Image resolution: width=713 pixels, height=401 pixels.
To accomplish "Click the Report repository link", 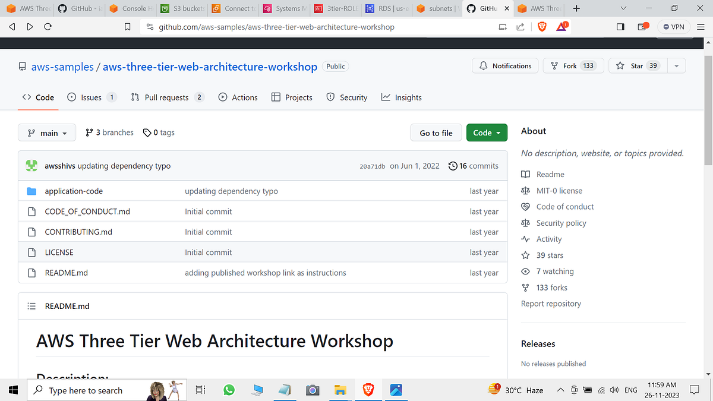I will 550,304.
